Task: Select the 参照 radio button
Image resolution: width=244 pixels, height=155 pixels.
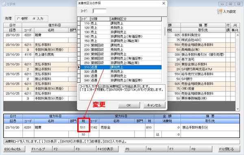Action: 18,19
